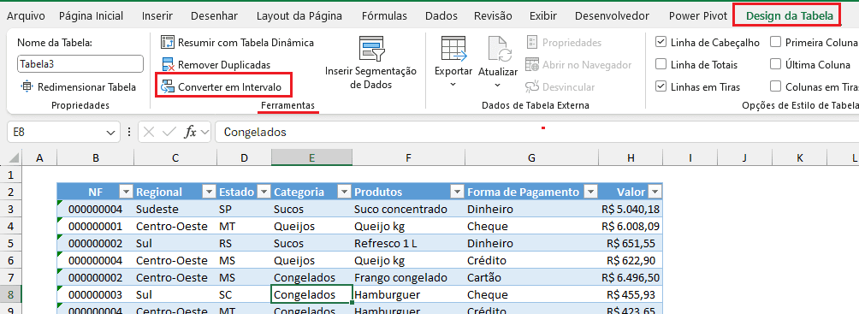
Task: Click the Nome da Tabela input field
Action: pos(80,63)
